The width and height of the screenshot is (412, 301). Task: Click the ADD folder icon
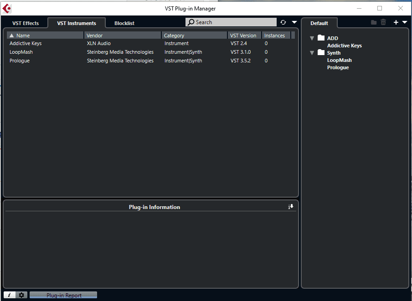[x=321, y=38]
